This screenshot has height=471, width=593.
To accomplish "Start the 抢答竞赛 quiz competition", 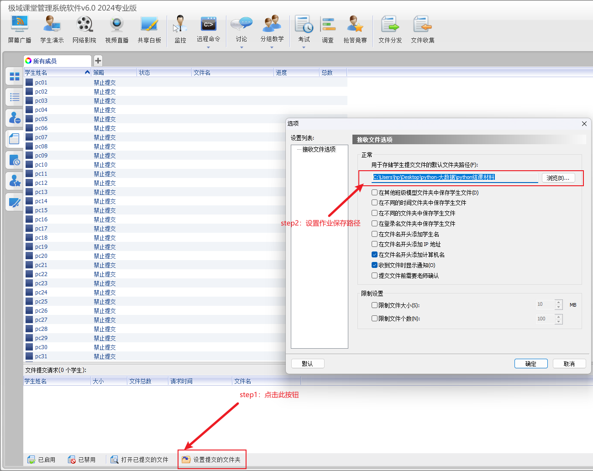I will pyautogui.click(x=355, y=29).
